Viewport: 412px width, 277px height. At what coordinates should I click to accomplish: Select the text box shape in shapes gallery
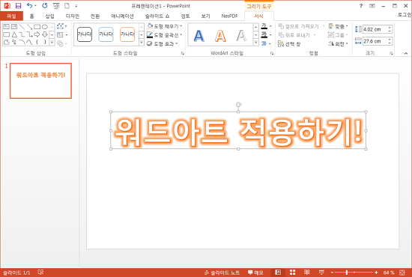pyautogui.click(x=6, y=26)
